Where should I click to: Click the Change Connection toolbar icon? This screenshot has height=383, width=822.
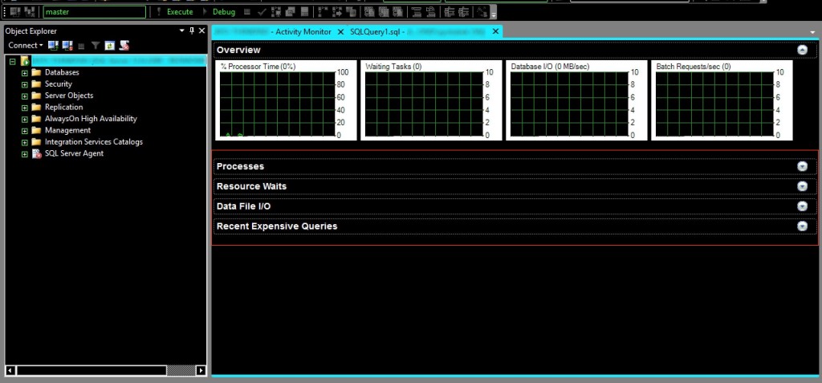click(30, 11)
